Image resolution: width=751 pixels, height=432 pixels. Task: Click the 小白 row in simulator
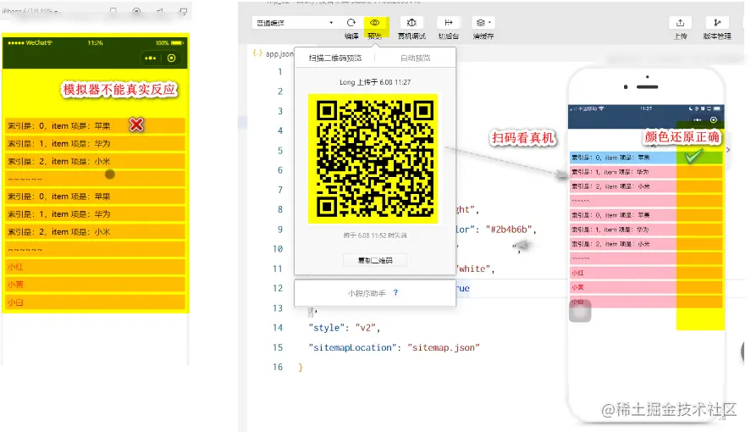(96, 302)
